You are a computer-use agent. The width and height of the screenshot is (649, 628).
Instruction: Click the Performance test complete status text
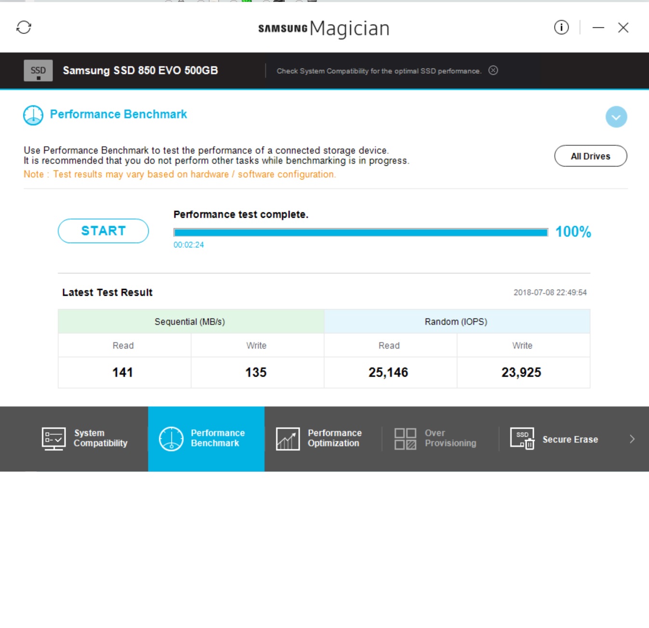(x=241, y=215)
